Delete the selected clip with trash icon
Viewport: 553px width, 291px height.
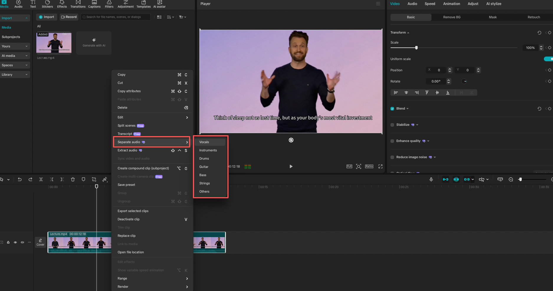tap(73, 179)
